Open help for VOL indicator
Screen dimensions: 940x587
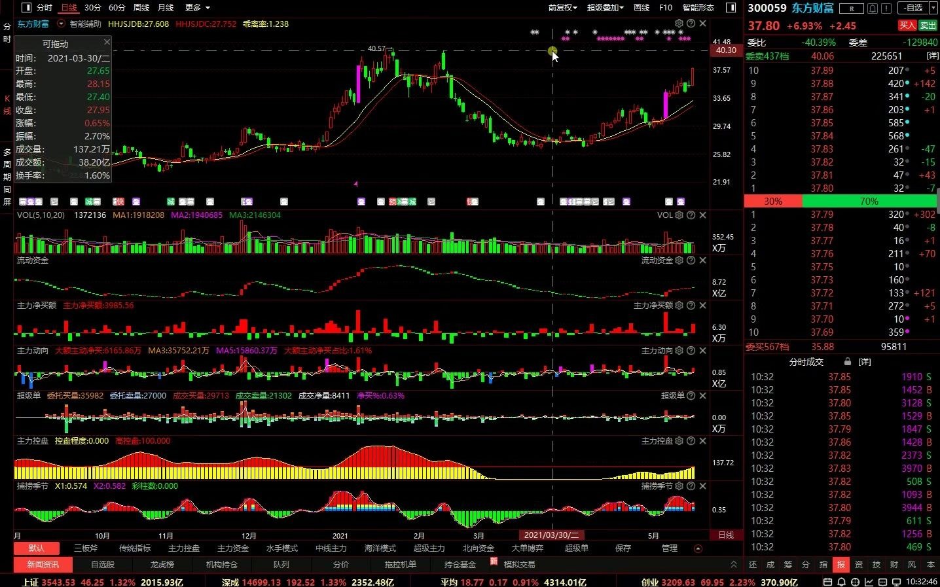(691, 215)
